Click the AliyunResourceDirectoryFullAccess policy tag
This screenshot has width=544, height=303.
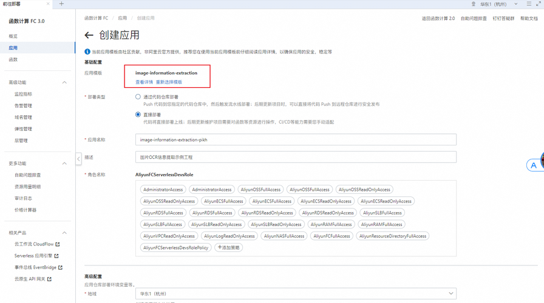pos(393,236)
